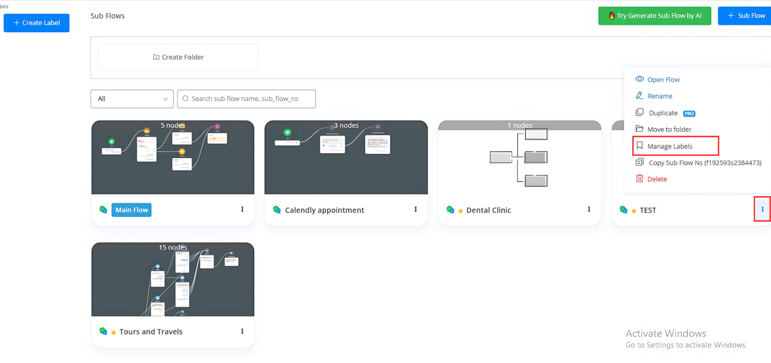The image size is (771, 363).
Task: Open three-dot menu on Calendly appointment card
Action: click(x=415, y=210)
